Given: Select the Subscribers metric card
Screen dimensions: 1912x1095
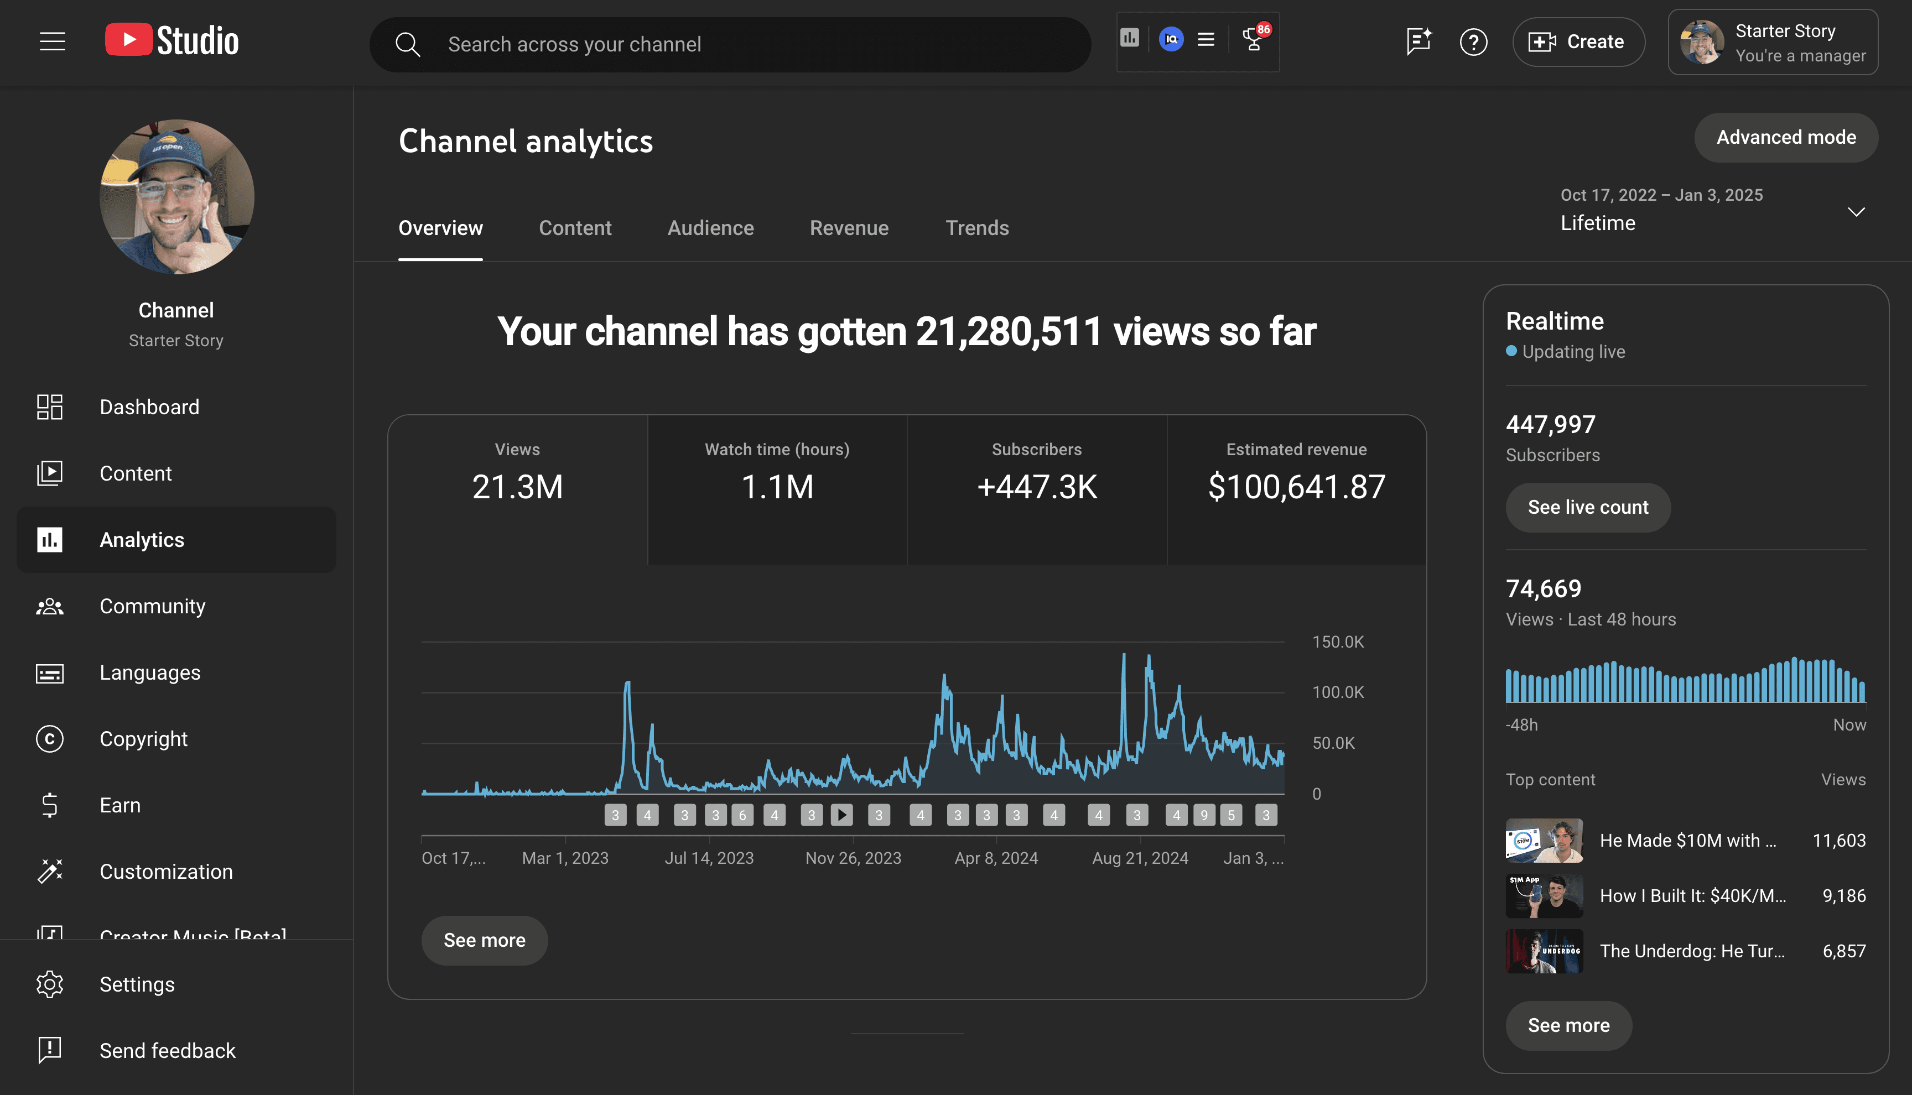Looking at the screenshot, I should tap(1036, 489).
